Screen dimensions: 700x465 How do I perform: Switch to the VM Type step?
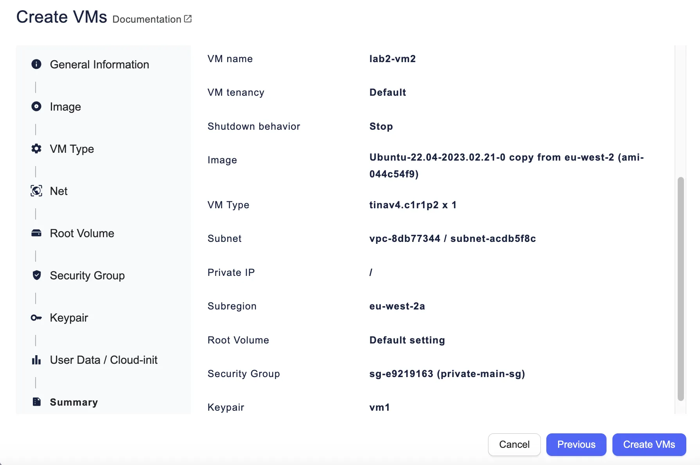pos(72,149)
